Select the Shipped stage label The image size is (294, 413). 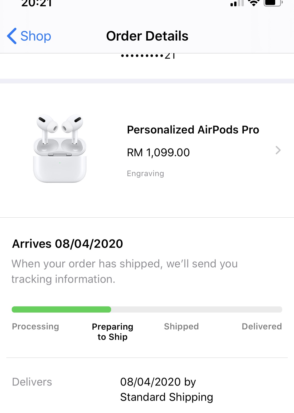coord(181,326)
